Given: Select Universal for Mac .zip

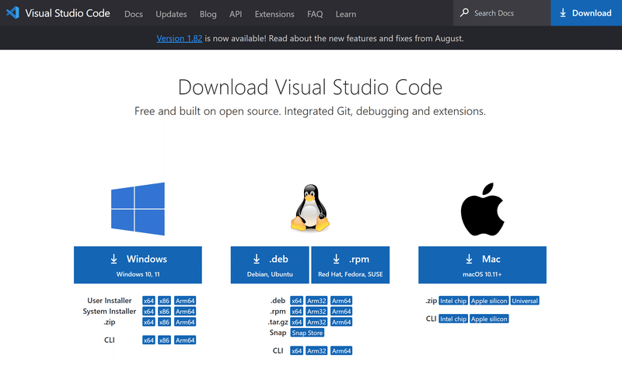Looking at the screenshot, I should 525,301.
